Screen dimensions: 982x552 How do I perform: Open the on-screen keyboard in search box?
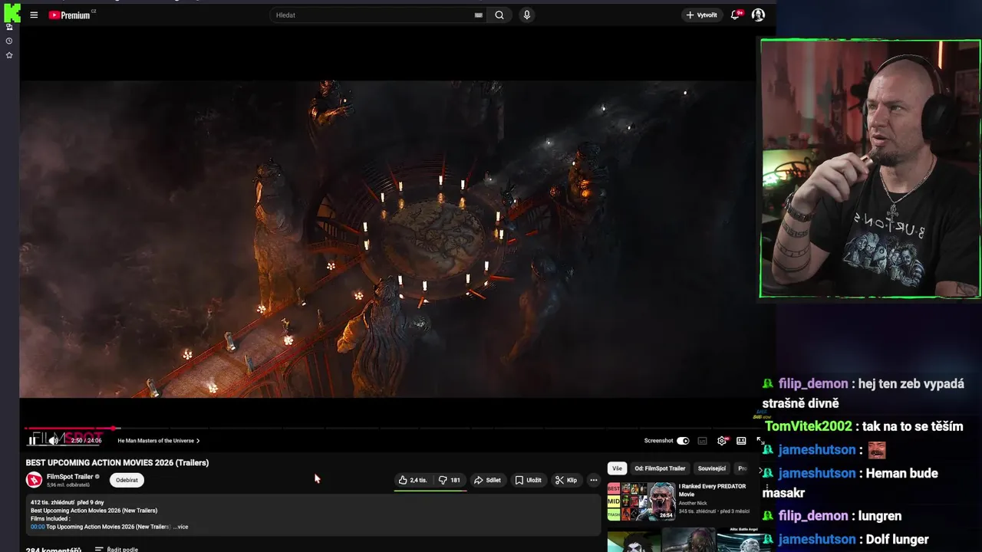click(x=478, y=15)
